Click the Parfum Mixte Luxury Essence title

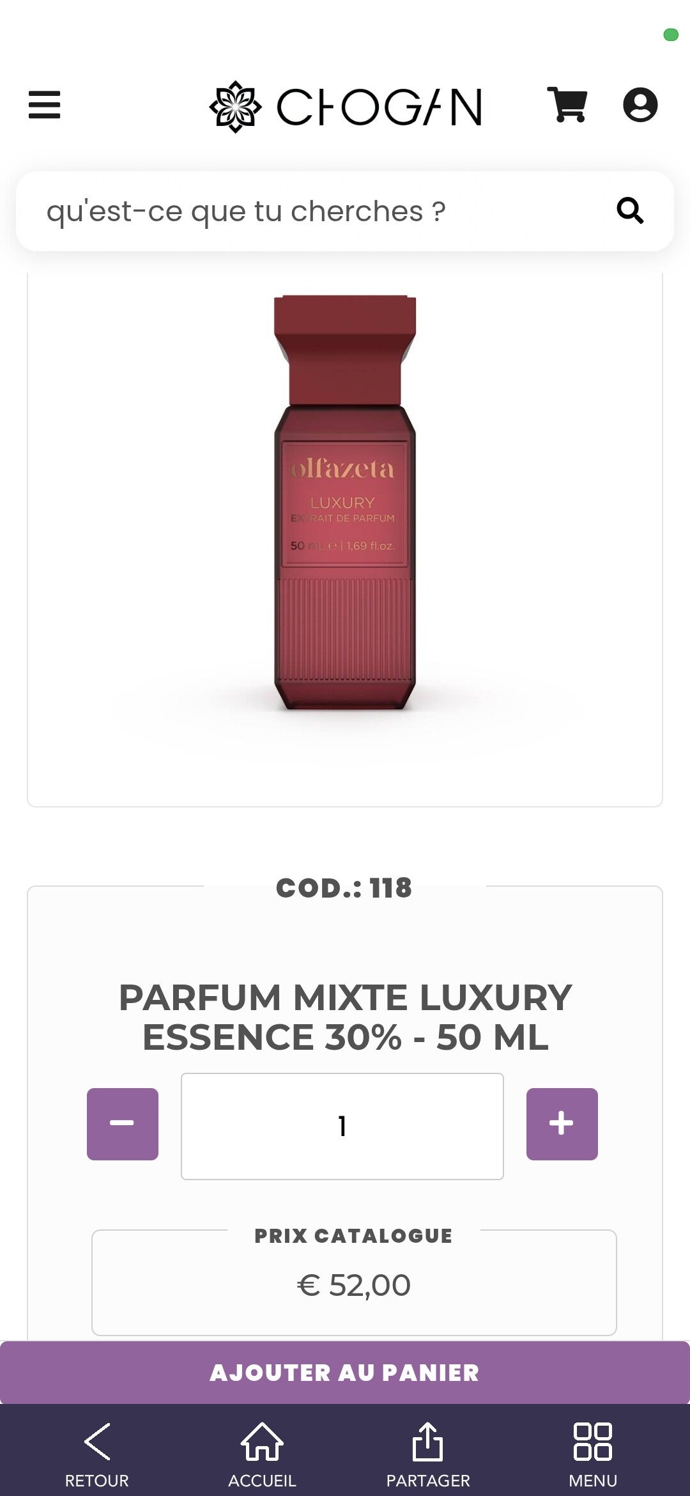[x=345, y=1017]
